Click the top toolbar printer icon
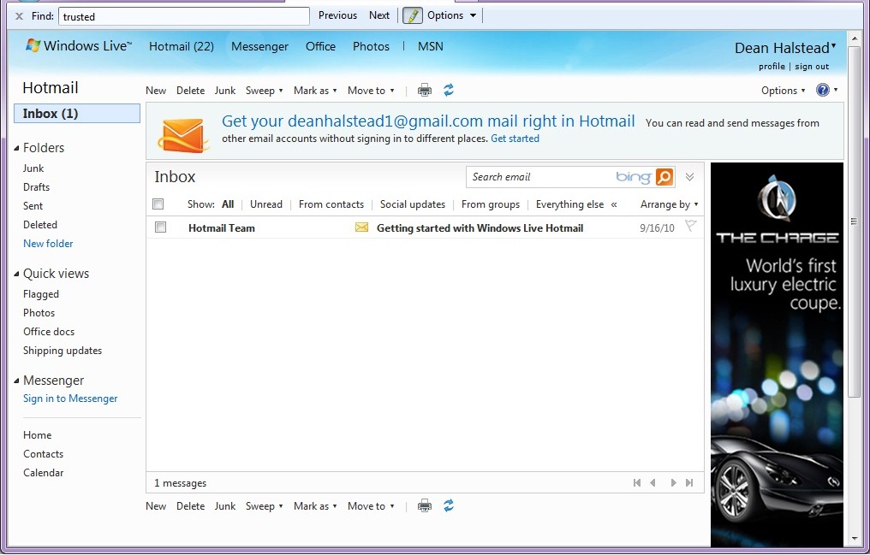Image resolution: width=870 pixels, height=555 pixels. tap(425, 91)
